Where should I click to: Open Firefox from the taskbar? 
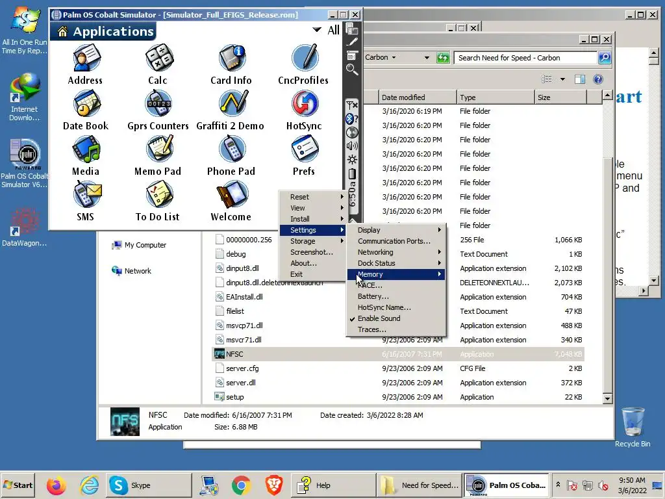click(56, 485)
